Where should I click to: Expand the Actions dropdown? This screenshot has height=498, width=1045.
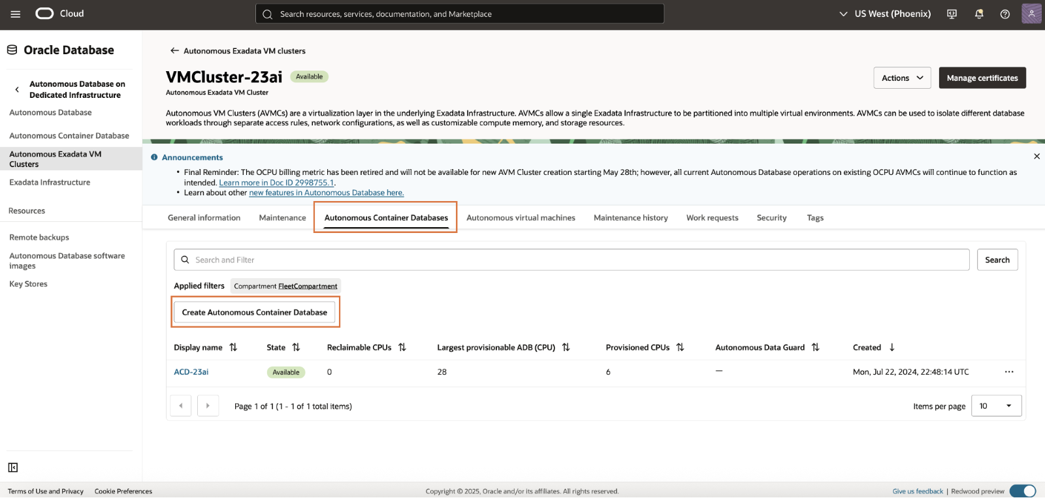tap(902, 78)
